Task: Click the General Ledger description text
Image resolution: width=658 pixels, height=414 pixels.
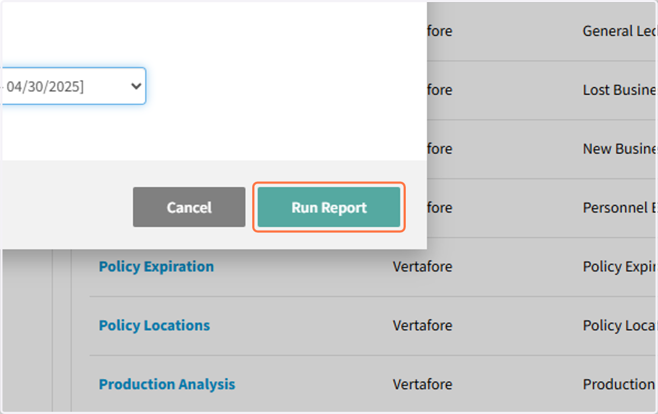Action: tap(620, 31)
